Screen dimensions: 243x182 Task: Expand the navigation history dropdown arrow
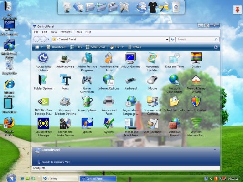click(x=48, y=39)
